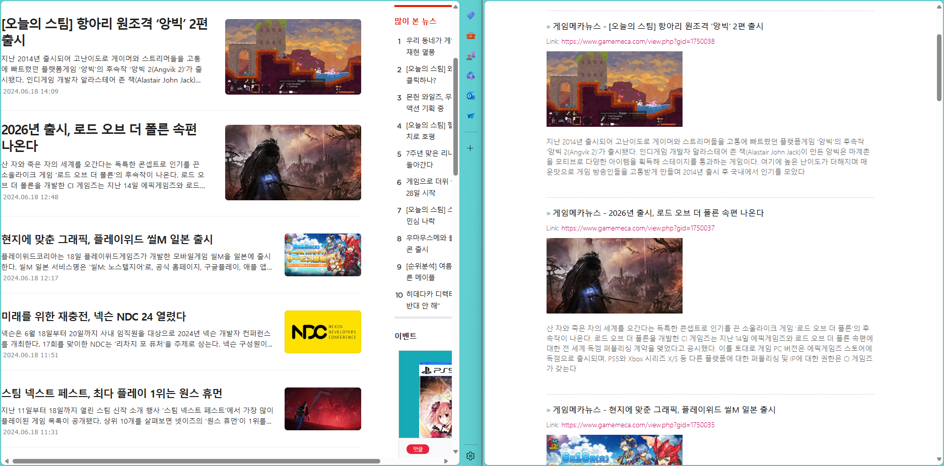944x466 pixels.
Task: Click Angvik 2 image in right feed pane
Action: pyautogui.click(x=615, y=89)
